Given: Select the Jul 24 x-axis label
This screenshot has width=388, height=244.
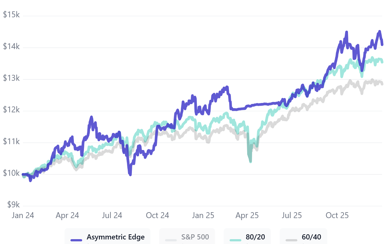Looking at the screenshot, I should 112,215.
